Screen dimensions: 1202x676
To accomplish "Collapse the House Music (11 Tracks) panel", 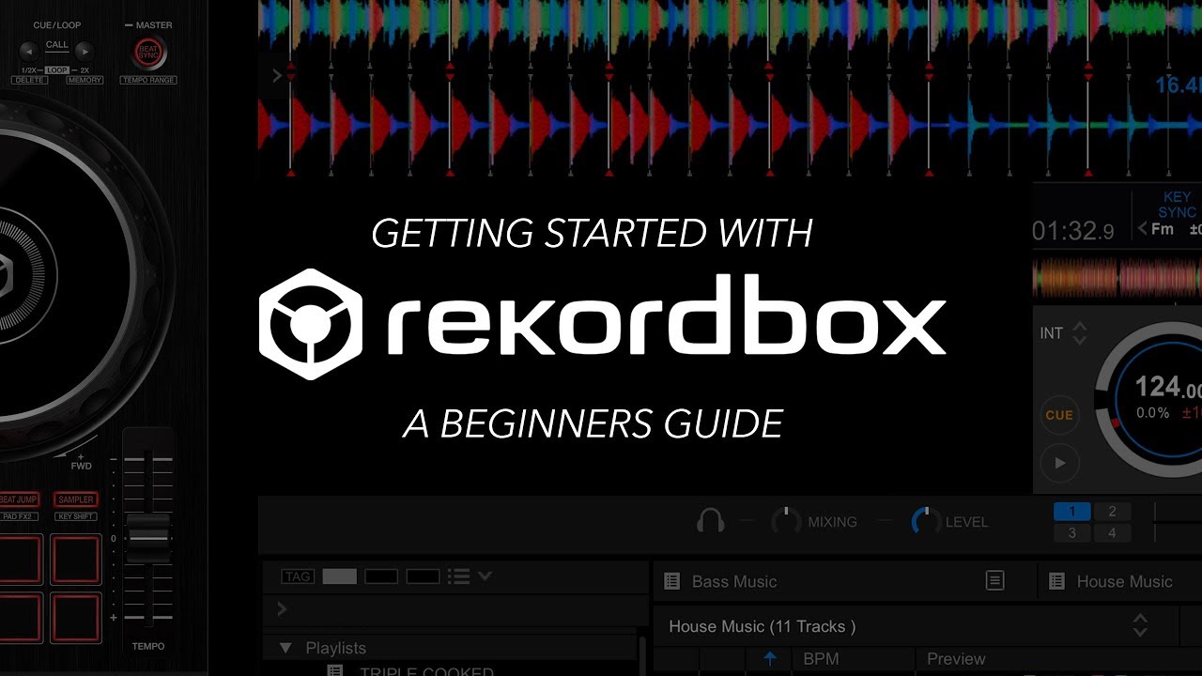I will pos(1140,625).
